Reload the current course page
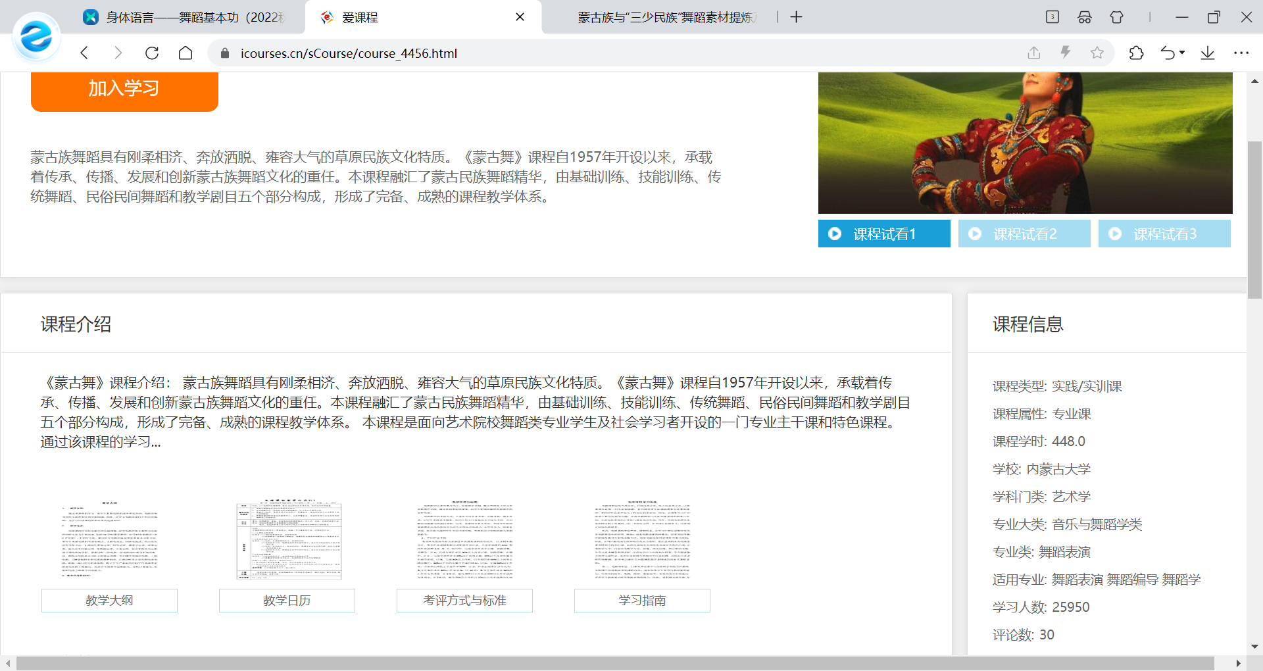Screen dimensions: 1263x671 (152, 53)
